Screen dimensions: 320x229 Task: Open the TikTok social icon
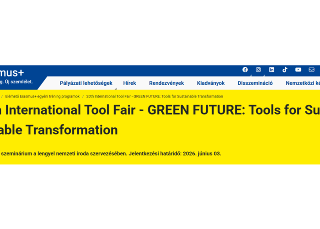coord(285,70)
